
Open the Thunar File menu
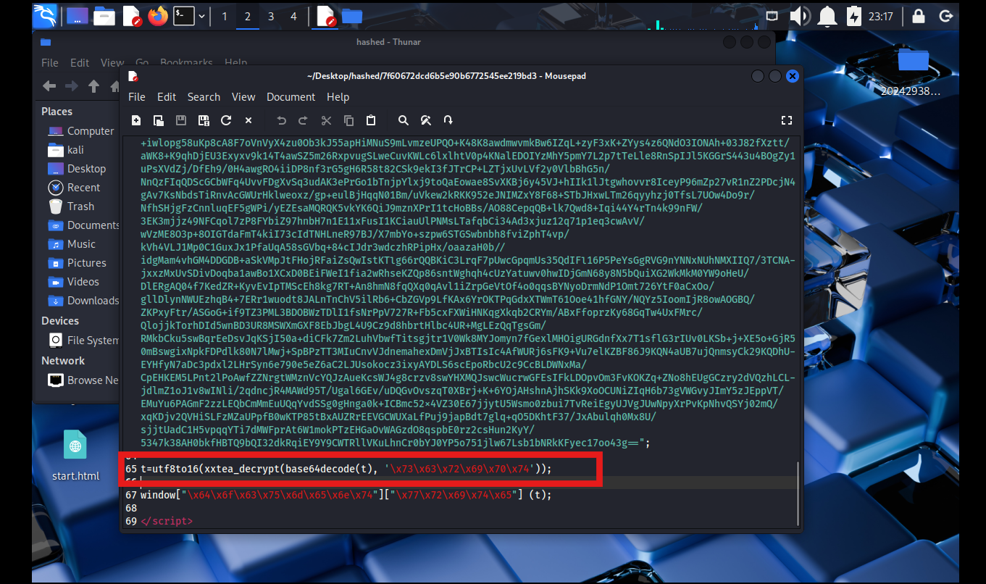coord(49,63)
